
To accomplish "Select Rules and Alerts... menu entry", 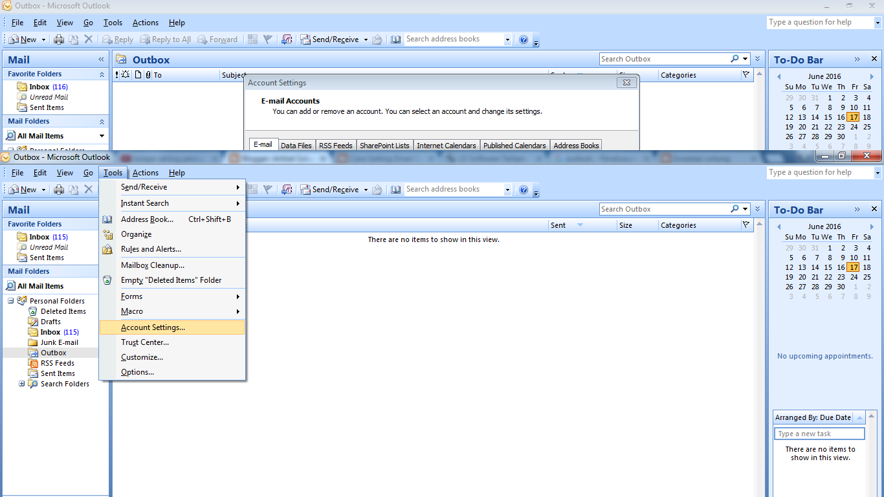I will [172, 249].
